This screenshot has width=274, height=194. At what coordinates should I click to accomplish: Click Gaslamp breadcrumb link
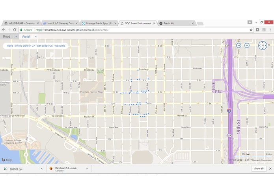point(60,46)
